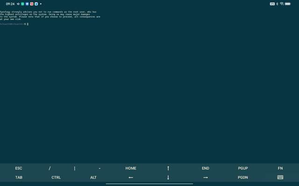
Task: Toggle the CTRL modifier key
Action: click(56, 177)
